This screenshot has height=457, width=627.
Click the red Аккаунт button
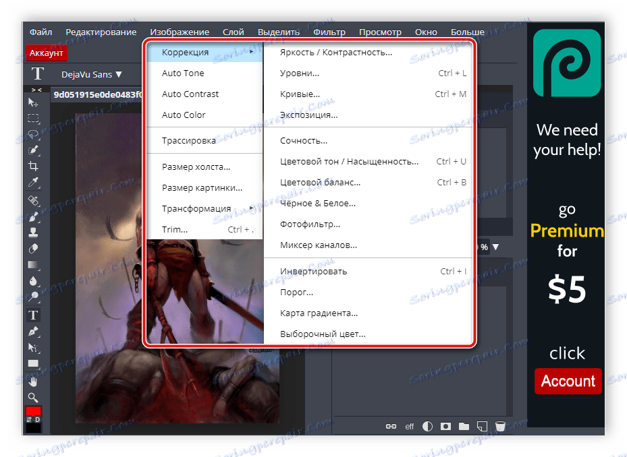pos(47,53)
